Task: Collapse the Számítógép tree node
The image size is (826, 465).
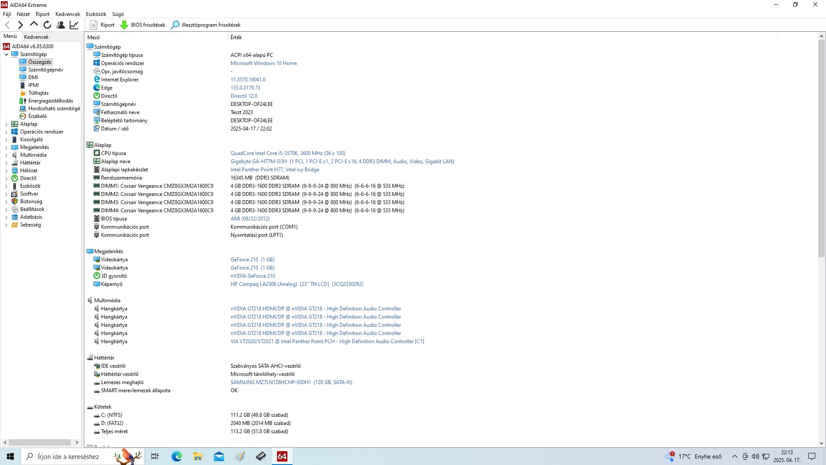Action: coord(6,54)
